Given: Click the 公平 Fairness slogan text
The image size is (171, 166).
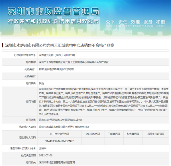Looking at the screenshot, I should pyautogui.click(x=110, y=23).
